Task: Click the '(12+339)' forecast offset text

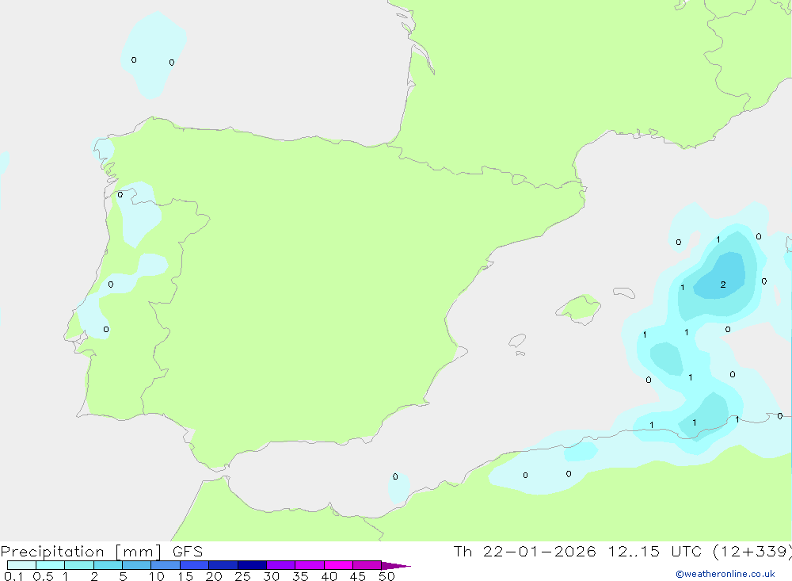Action: coord(752,552)
